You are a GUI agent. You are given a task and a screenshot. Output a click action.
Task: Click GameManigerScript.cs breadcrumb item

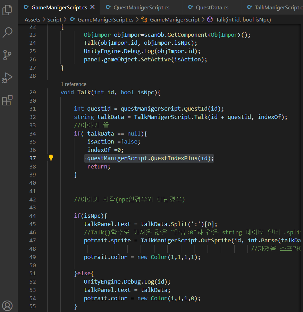coord(106,19)
